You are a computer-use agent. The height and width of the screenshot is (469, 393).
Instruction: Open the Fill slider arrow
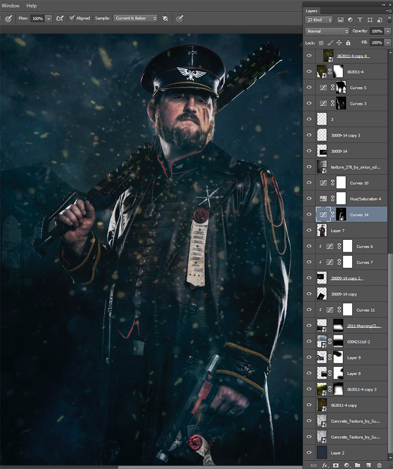(x=388, y=43)
